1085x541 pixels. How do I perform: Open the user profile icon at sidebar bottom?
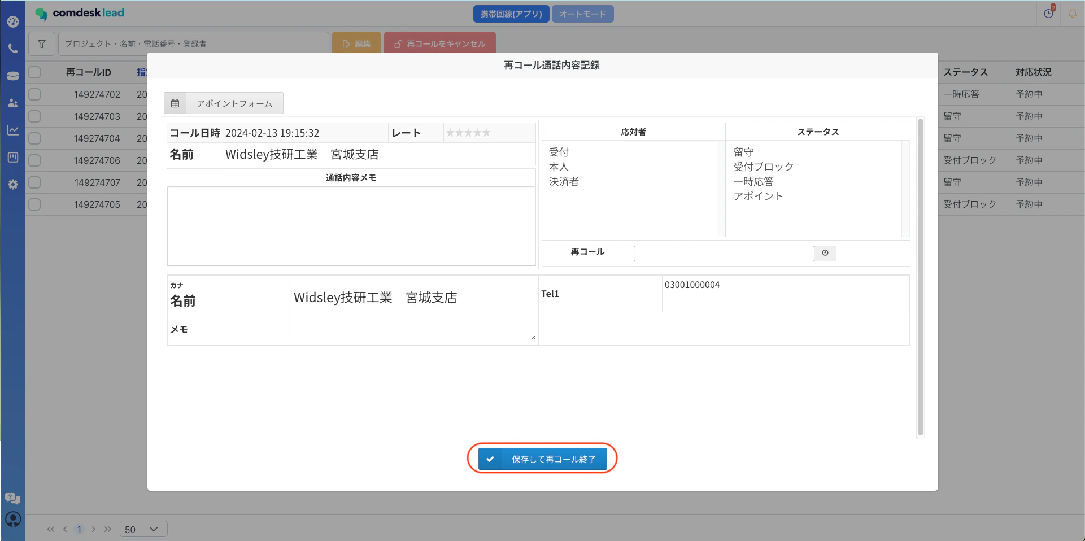click(12, 519)
